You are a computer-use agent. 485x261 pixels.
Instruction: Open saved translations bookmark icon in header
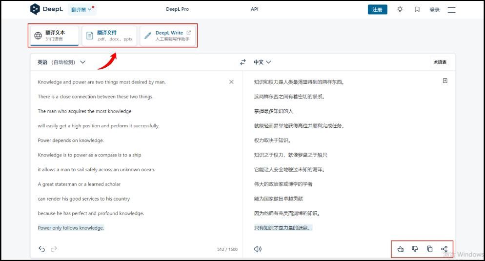point(417,10)
